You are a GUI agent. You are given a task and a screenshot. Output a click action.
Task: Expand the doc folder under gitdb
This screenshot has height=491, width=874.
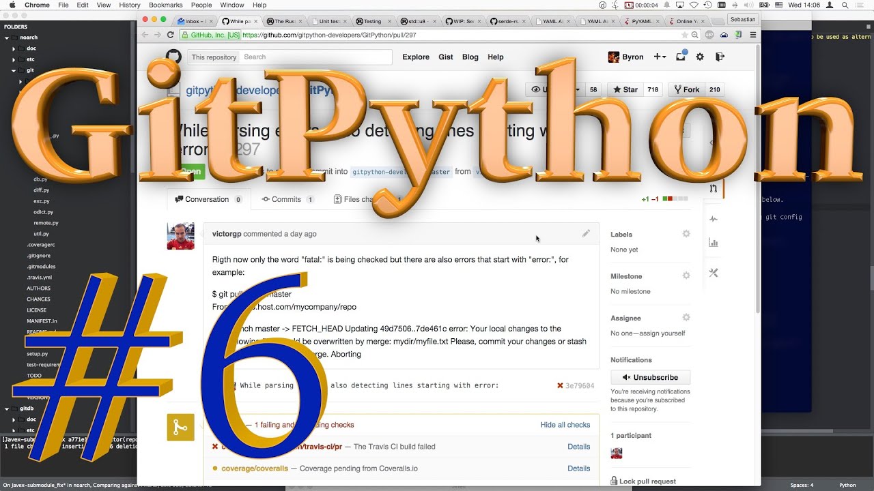[x=13, y=419]
